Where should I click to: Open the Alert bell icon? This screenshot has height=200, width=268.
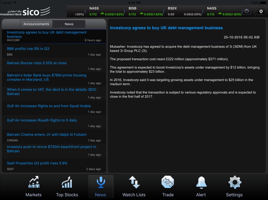click(x=201, y=182)
